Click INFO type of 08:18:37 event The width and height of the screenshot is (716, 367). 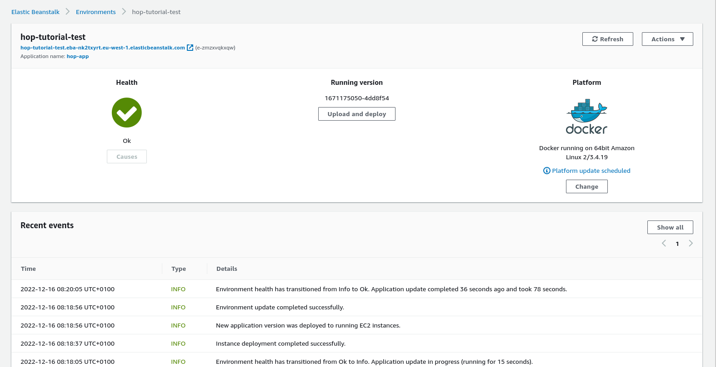(178, 343)
